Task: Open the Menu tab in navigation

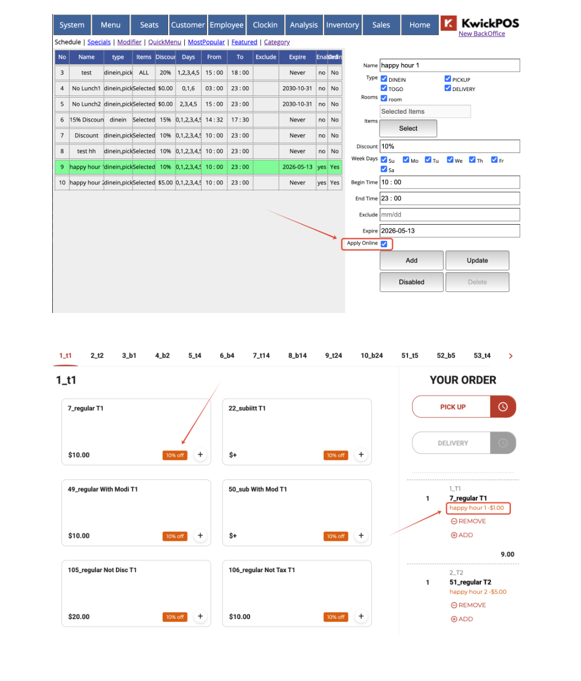Action: (x=110, y=25)
